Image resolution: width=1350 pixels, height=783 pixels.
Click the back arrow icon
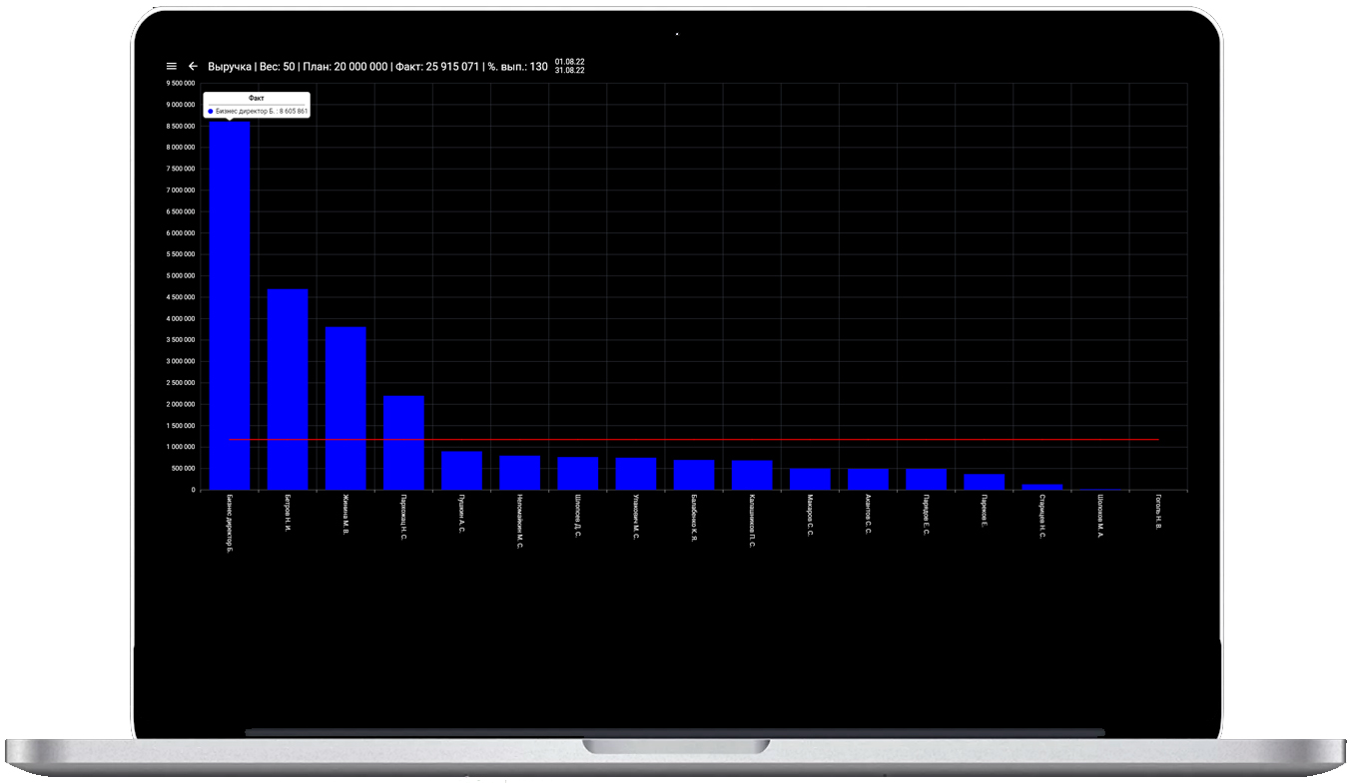point(194,66)
